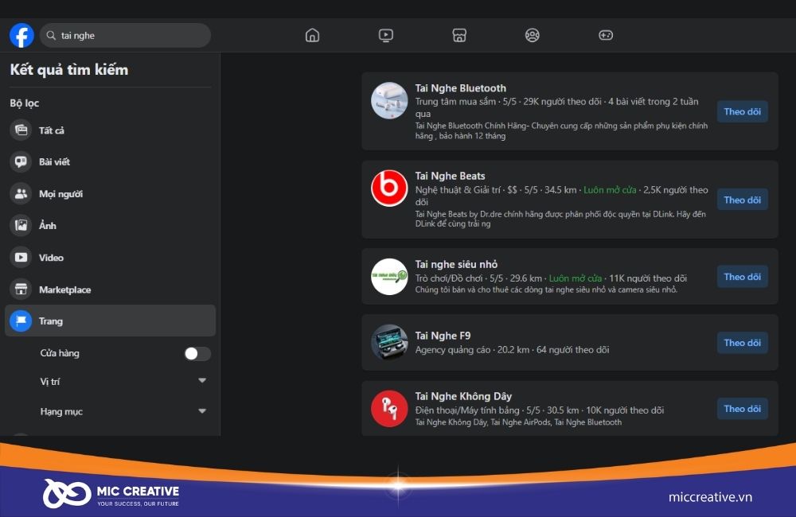Open the Gaming controller icon in top bar
796x517 pixels.
[606, 35]
